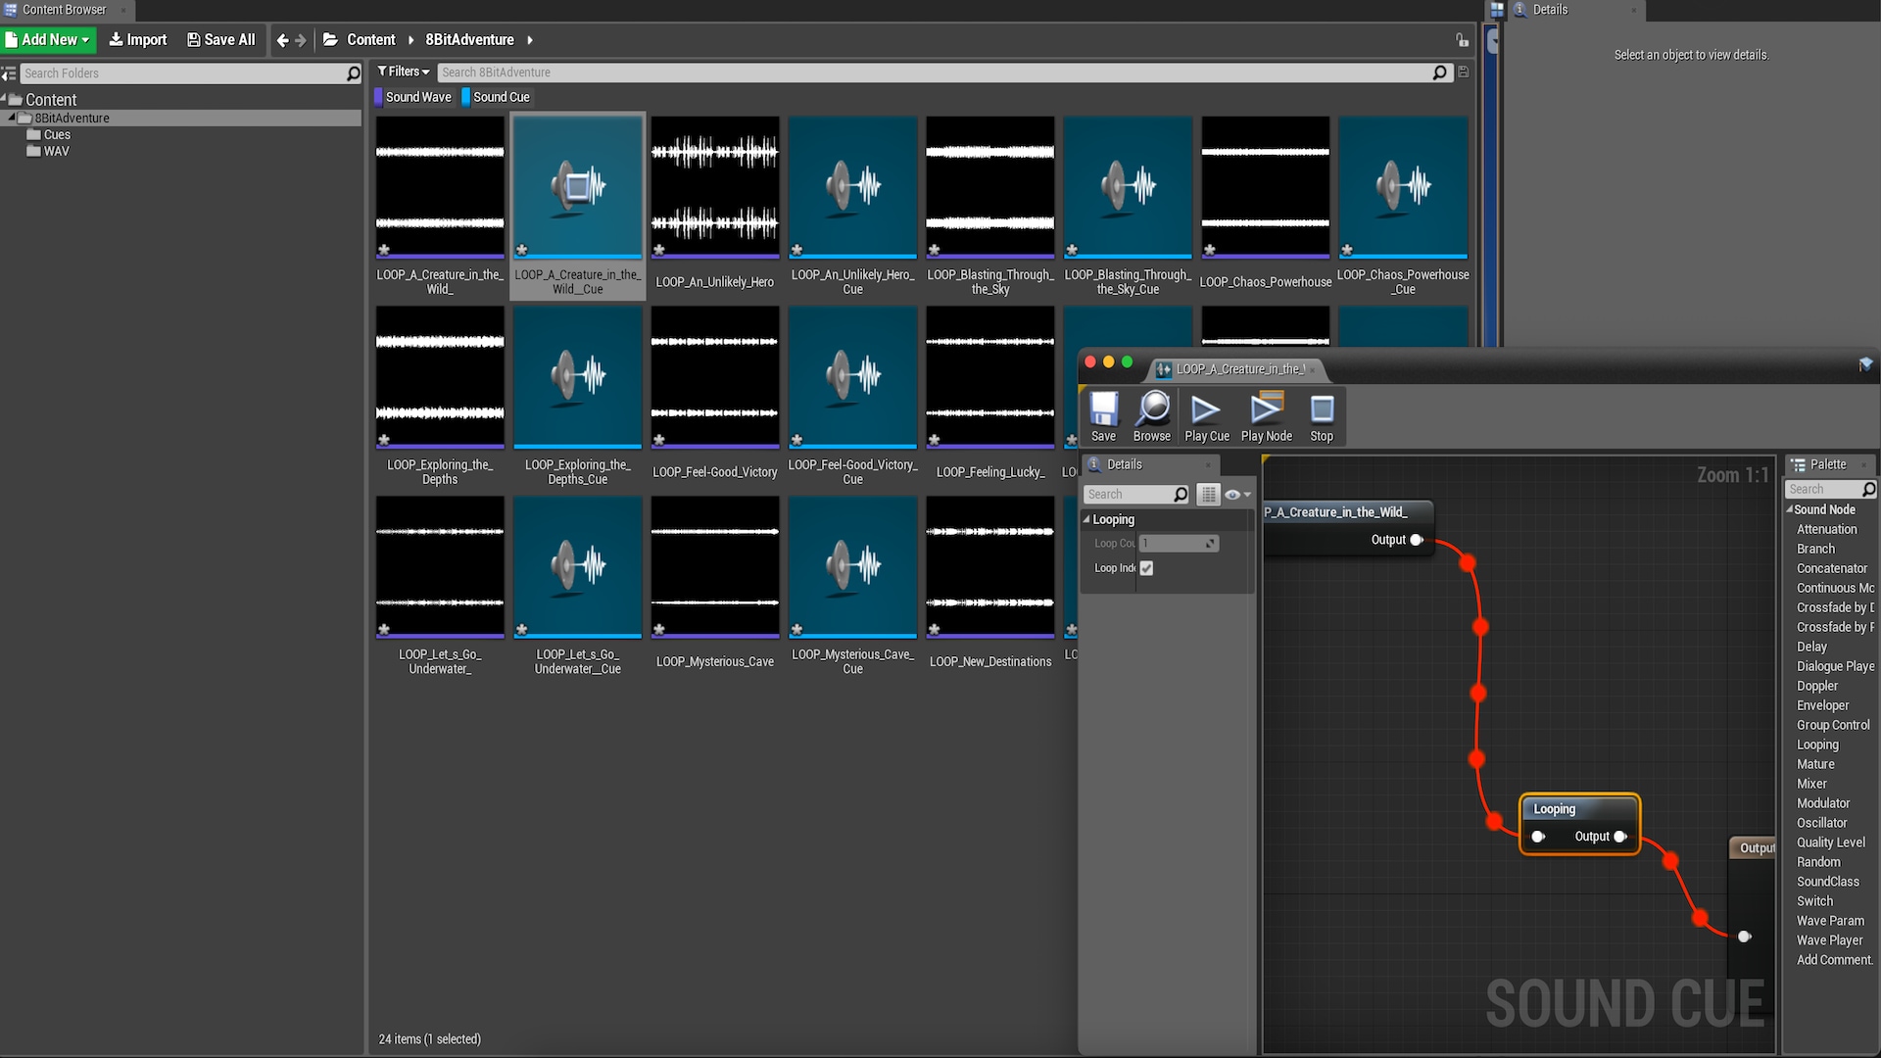Viewport: 1881px width, 1058px height.
Task: Toggle the Content Browser lock icon
Action: pos(1462,40)
